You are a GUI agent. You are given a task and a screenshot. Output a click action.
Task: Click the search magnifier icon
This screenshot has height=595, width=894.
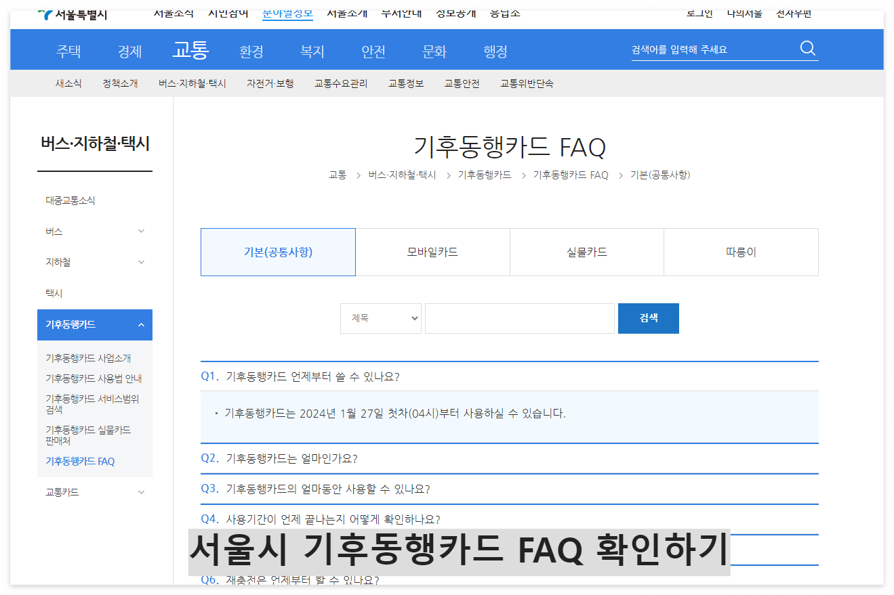[x=807, y=49]
